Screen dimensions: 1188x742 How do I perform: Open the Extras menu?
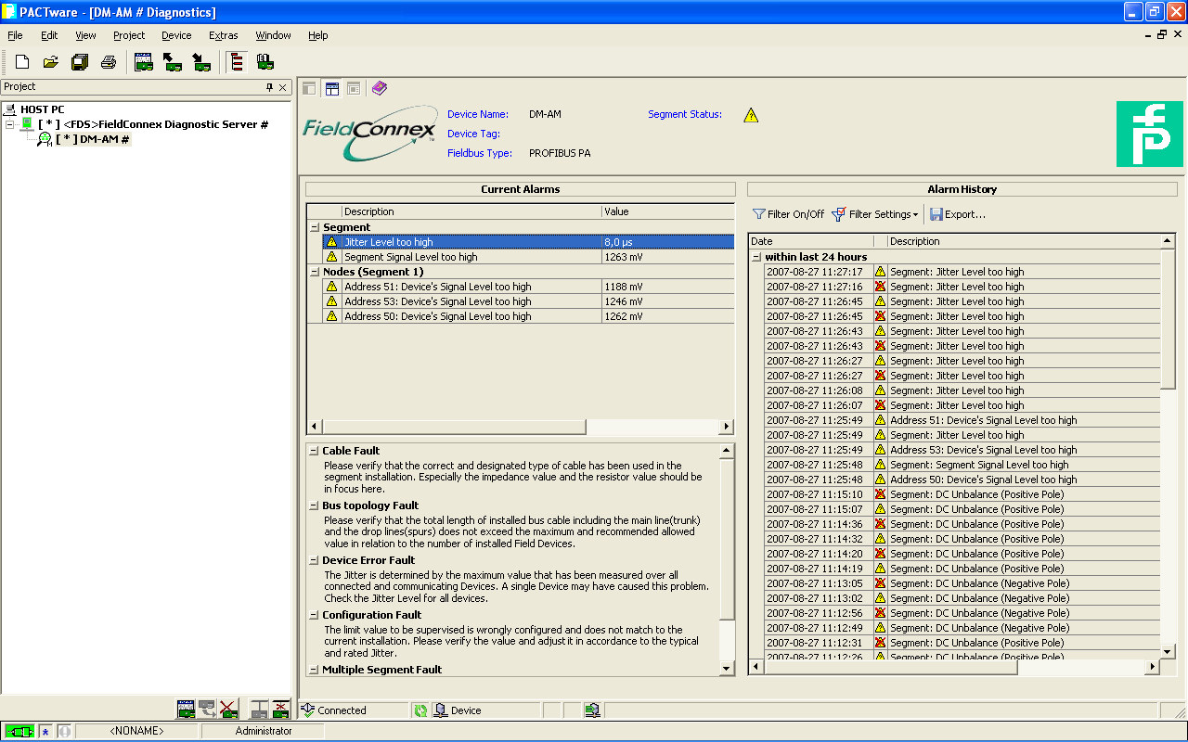pyautogui.click(x=223, y=35)
